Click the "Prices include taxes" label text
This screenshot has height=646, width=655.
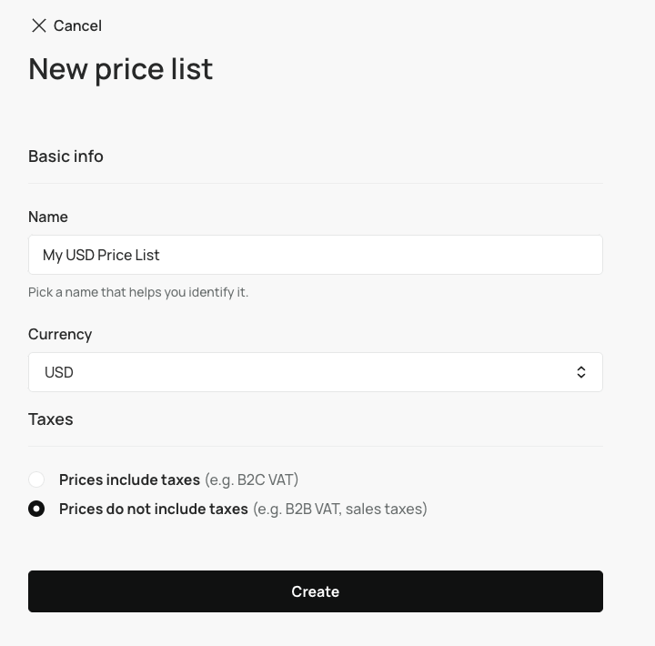click(x=129, y=479)
